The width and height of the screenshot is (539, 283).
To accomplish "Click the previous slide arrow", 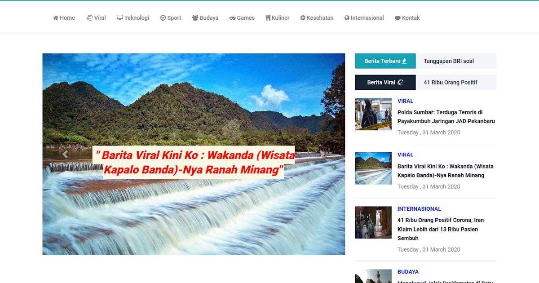I will pos(65,154).
